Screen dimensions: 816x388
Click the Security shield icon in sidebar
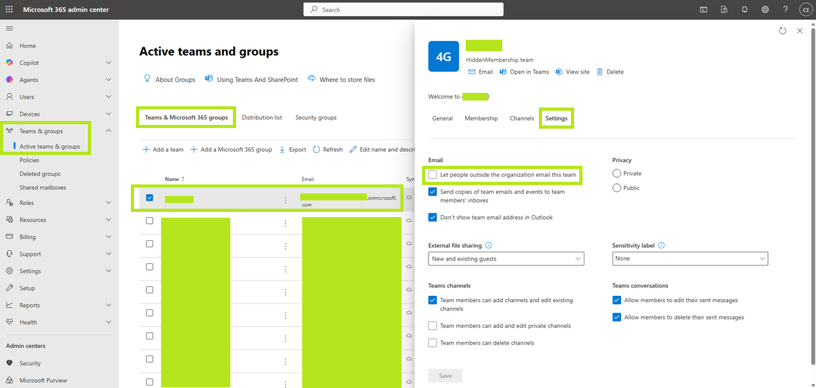point(9,363)
